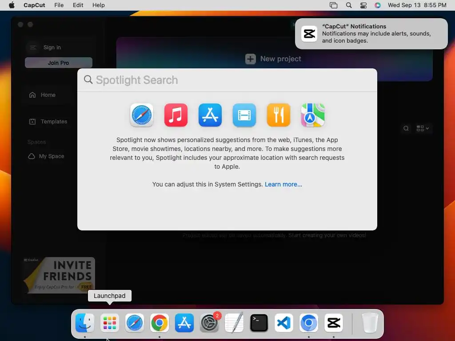Image resolution: width=455 pixels, height=341 pixels.
Task: Start a New project in CapCut
Action: (x=273, y=59)
